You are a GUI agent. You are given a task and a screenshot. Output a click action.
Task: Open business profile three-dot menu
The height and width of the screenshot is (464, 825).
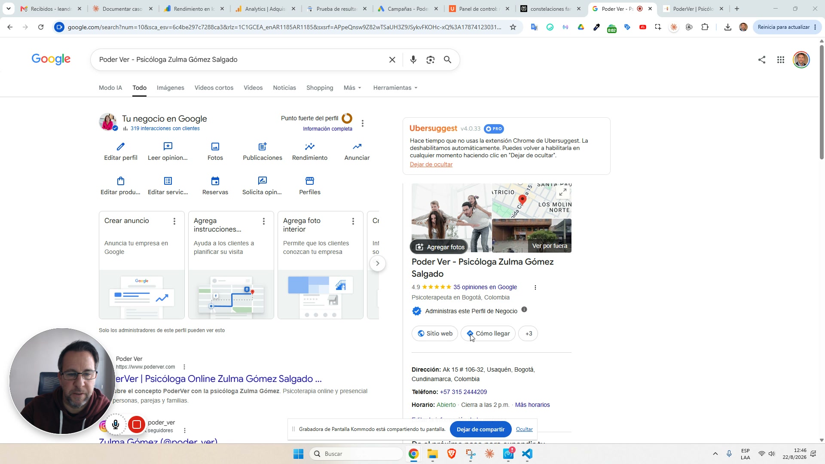coord(363,123)
